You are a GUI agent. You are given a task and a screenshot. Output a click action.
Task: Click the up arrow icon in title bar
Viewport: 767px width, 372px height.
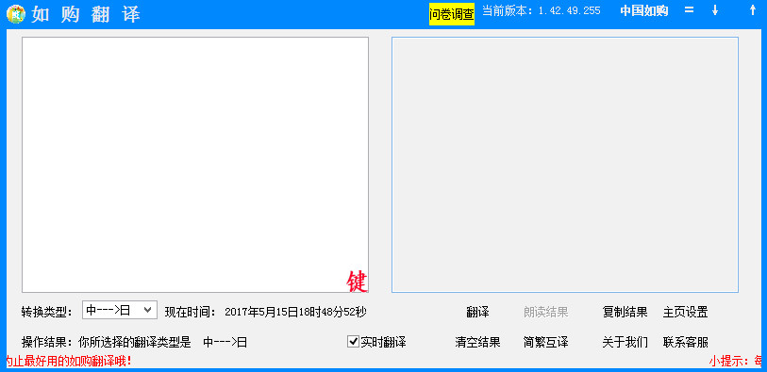click(x=752, y=10)
